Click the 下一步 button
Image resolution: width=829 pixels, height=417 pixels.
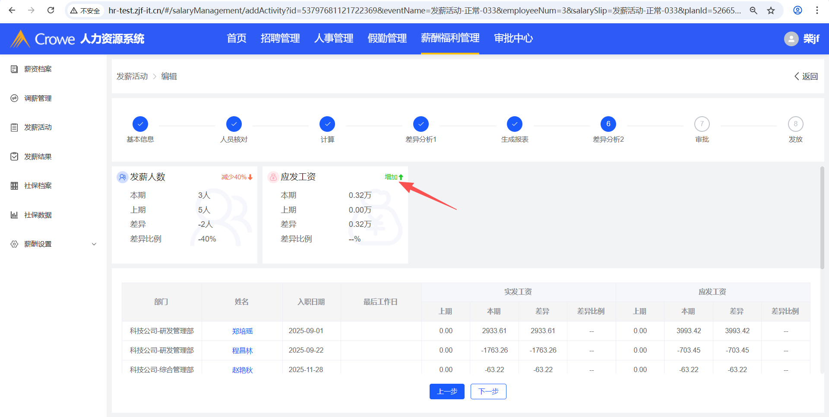(x=488, y=392)
